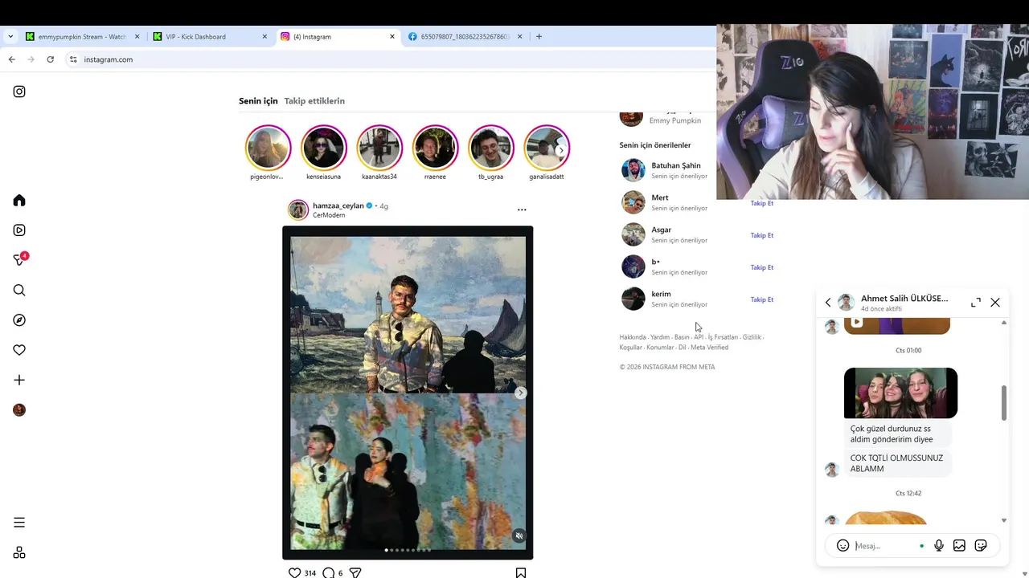1029x578 pixels.
Task: Reload the page
Action: click(x=50, y=59)
